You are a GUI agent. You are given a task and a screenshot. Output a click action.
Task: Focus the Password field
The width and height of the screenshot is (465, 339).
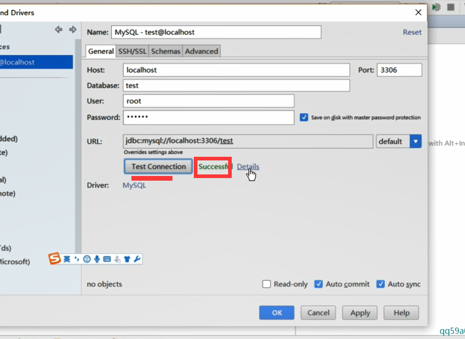coord(208,118)
